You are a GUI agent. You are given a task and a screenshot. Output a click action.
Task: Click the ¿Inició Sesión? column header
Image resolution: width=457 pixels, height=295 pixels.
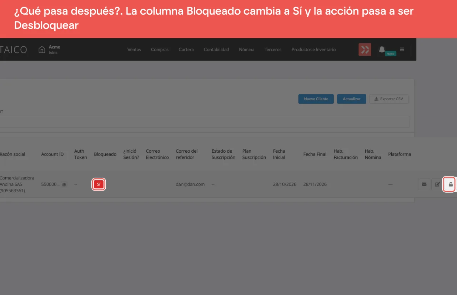pos(131,154)
